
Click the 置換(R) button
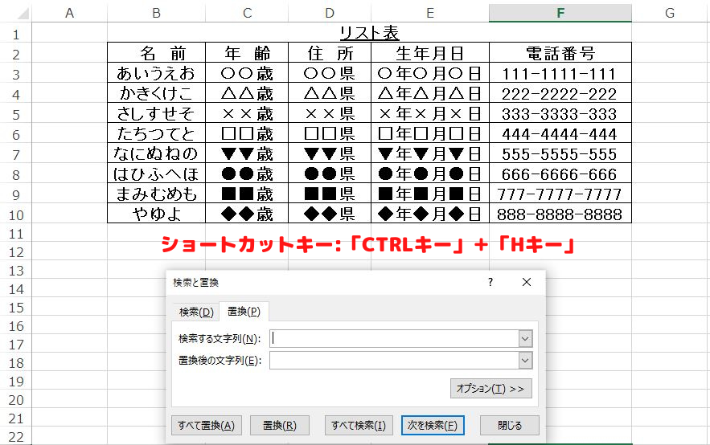[279, 426]
